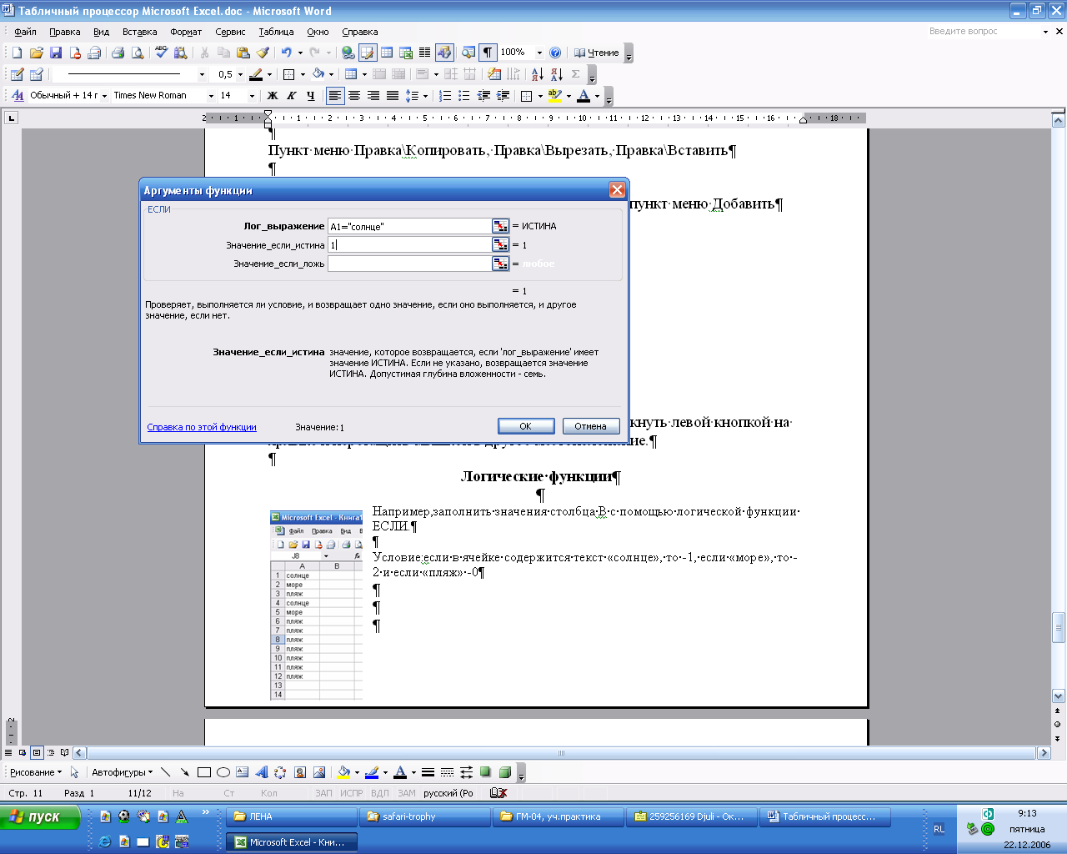Click Отмена in the dialog
This screenshot has width=1067, height=854.
click(x=591, y=426)
